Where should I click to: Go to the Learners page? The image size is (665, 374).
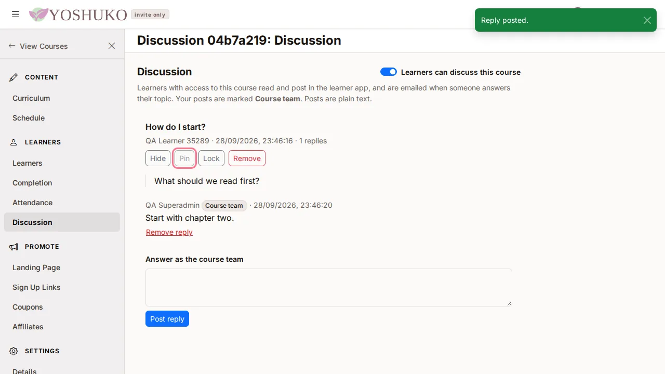[x=62, y=163]
